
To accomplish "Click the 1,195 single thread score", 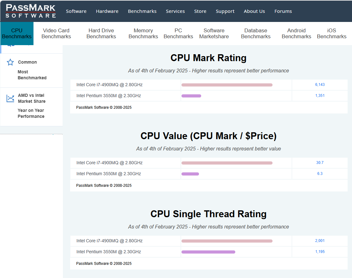I will tap(320, 252).
